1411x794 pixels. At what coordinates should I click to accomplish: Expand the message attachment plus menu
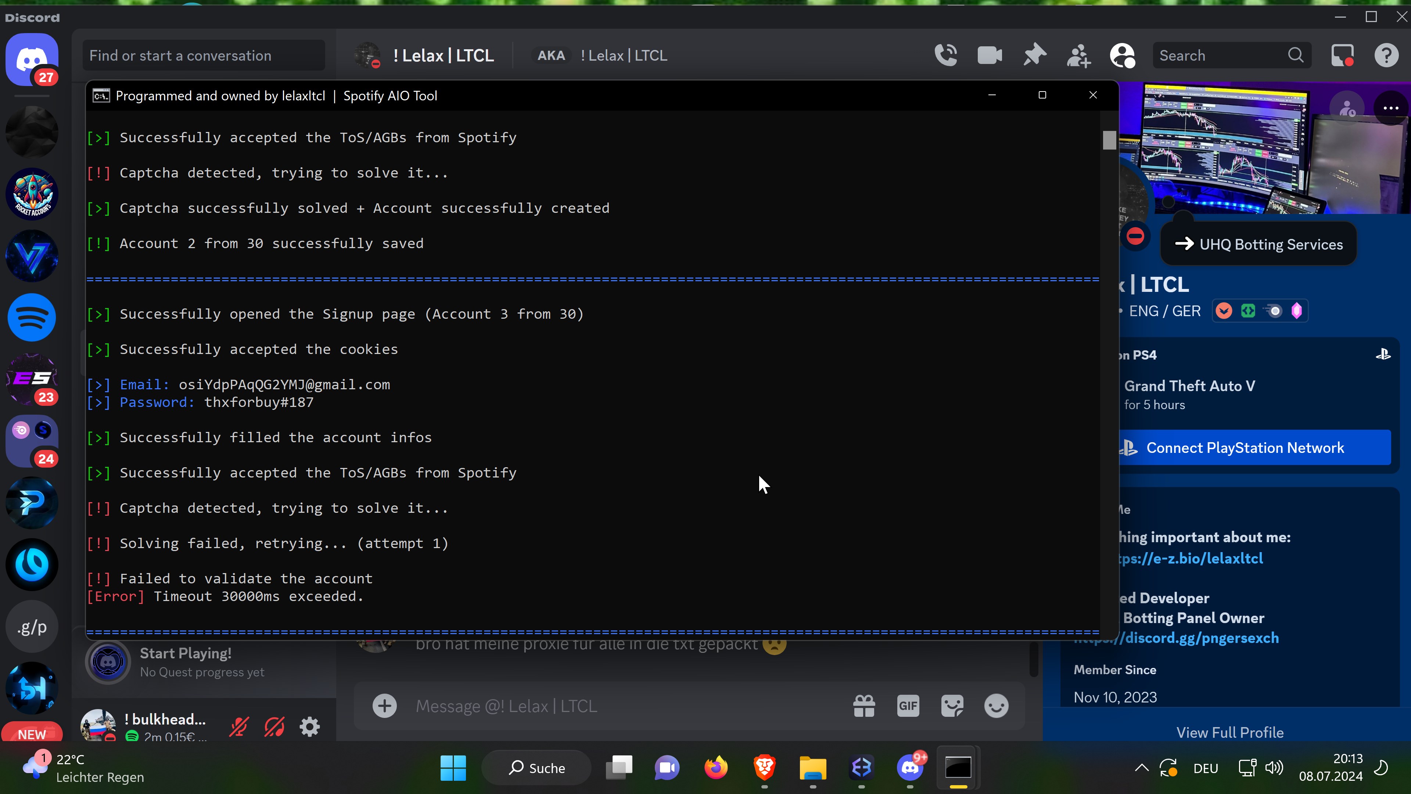point(384,706)
